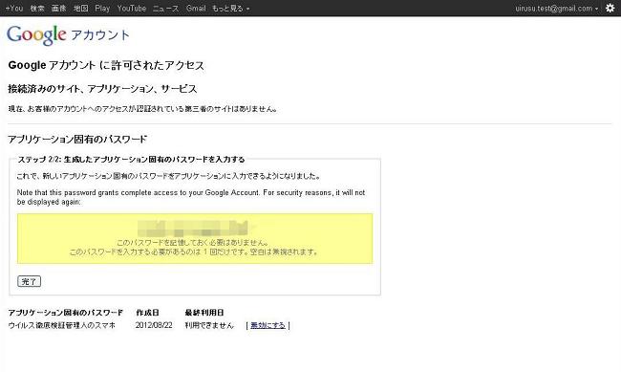Click the 無効にする link

[x=268, y=325]
